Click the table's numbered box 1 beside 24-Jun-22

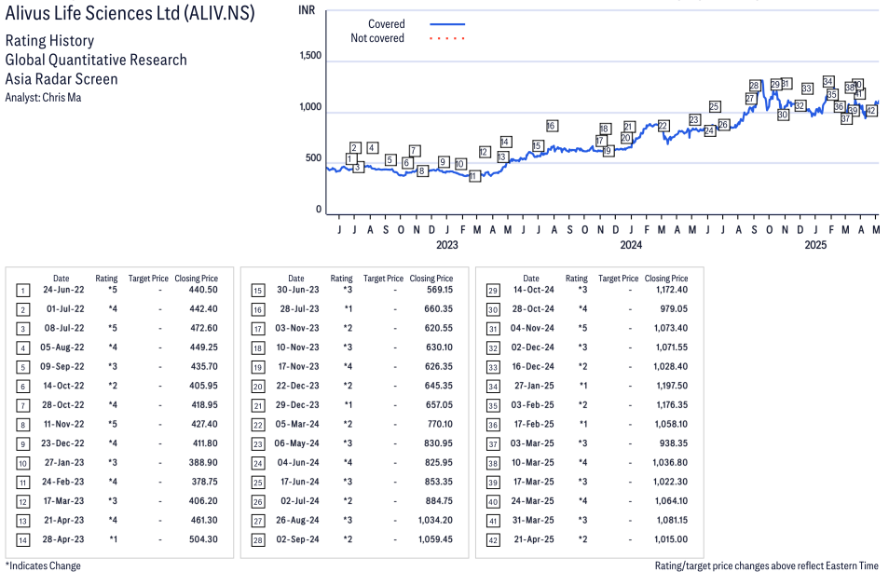(x=22, y=291)
